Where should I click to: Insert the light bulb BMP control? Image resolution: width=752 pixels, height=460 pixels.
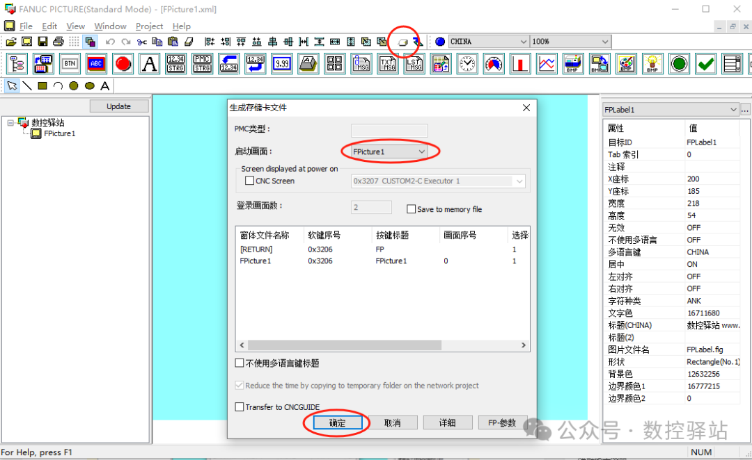pos(652,64)
